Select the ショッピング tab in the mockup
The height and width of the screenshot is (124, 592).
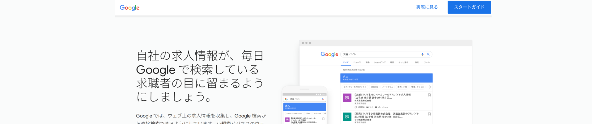[x=380, y=62]
